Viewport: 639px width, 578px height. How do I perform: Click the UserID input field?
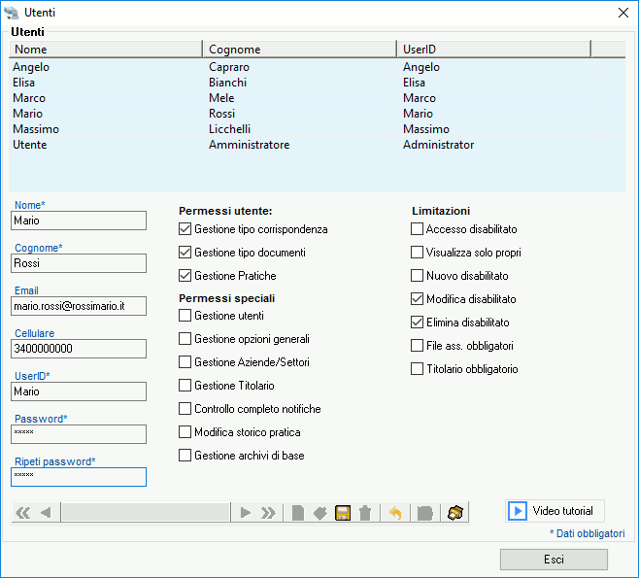[79, 391]
